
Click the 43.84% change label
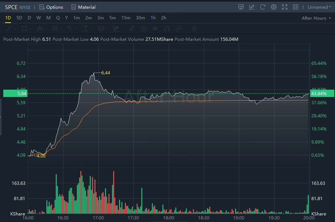(x=322, y=94)
